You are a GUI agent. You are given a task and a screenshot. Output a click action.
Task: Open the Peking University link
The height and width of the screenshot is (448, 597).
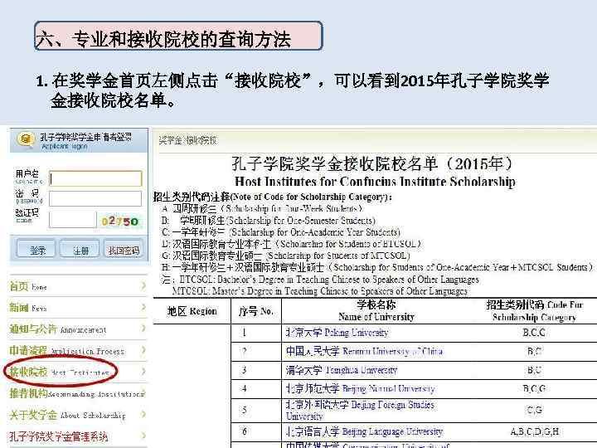point(337,333)
